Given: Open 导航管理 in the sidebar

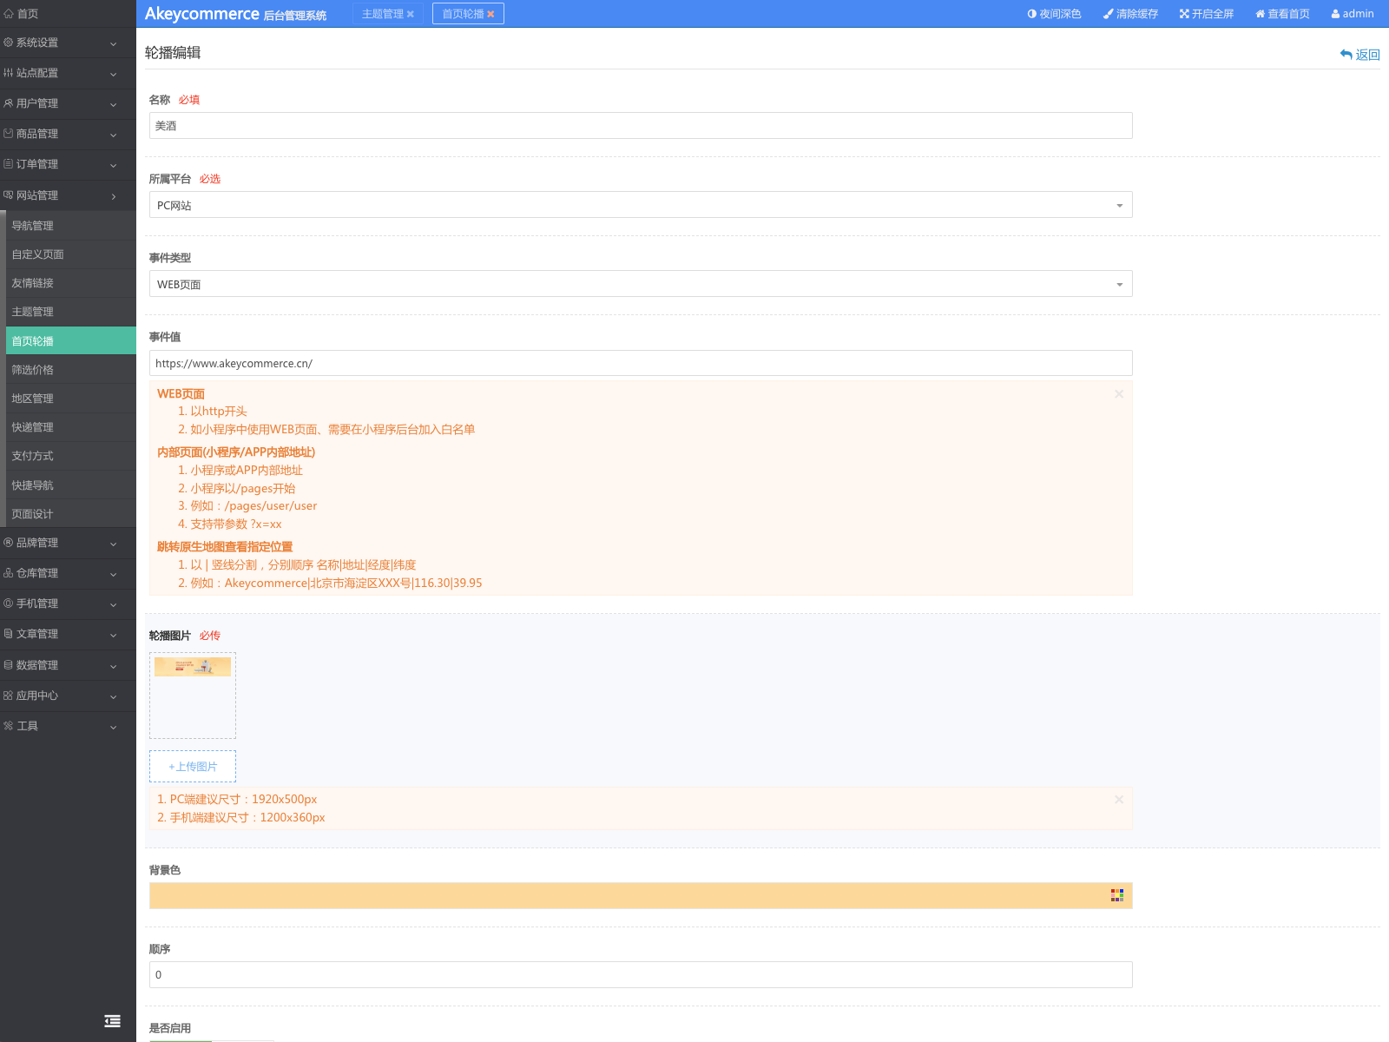Looking at the screenshot, I should [71, 226].
